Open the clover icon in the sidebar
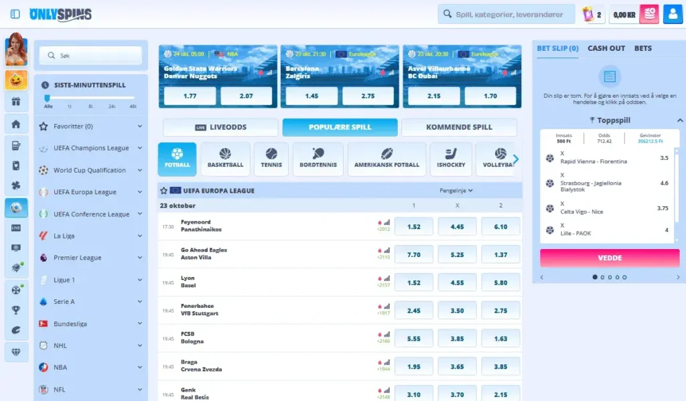 click(x=16, y=186)
